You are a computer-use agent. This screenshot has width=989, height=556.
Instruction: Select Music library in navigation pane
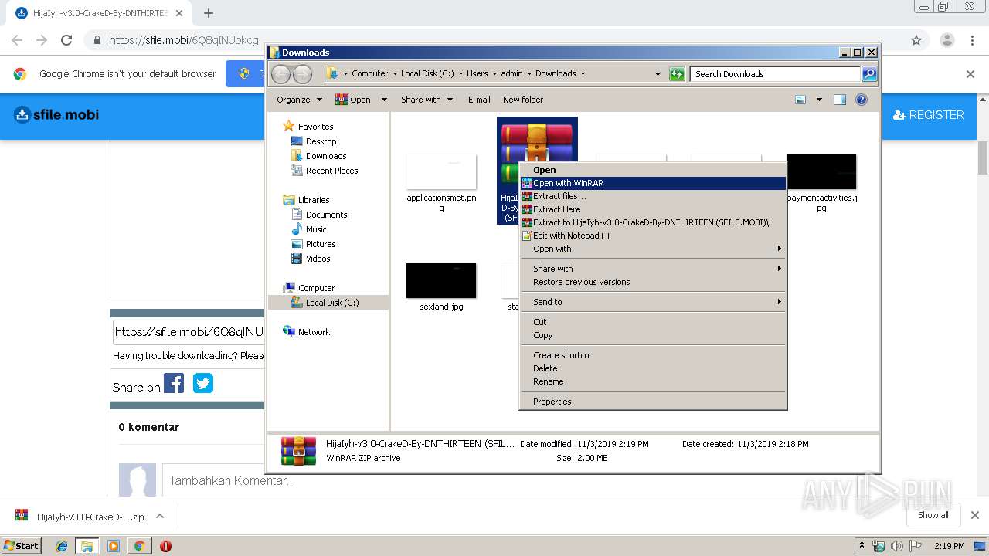[315, 229]
